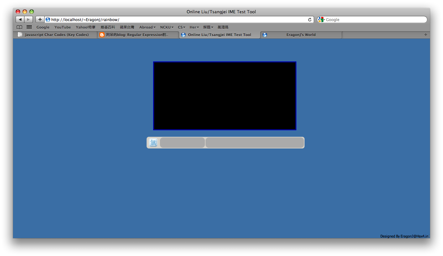
Task: Click the Google search engine icon
Action: click(x=321, y=19)
